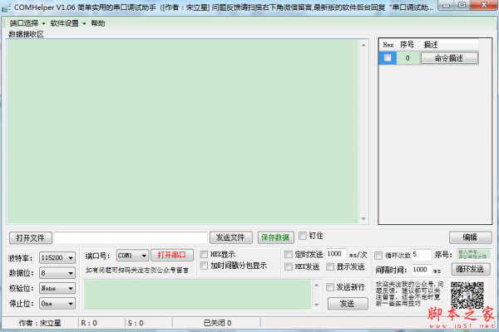Click 作者：宋立星 in status bar

coord(40,323)
